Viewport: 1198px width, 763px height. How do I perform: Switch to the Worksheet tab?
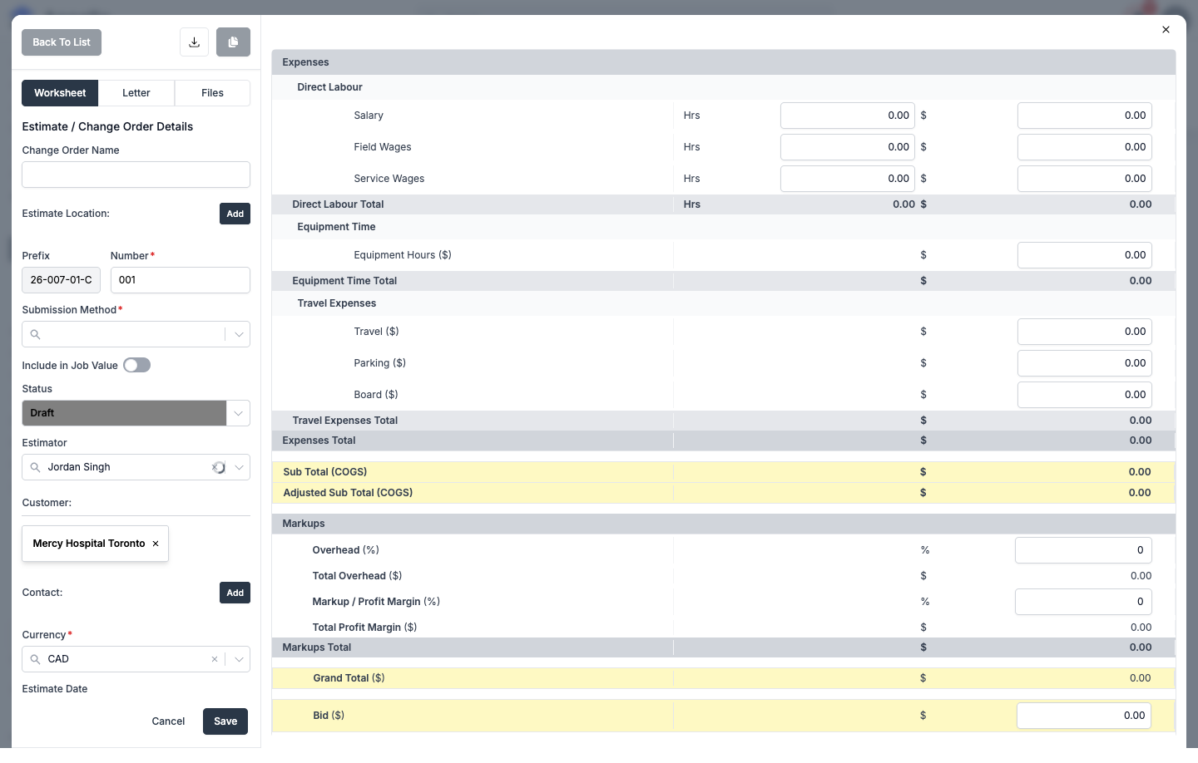click(x=60, y=93)
